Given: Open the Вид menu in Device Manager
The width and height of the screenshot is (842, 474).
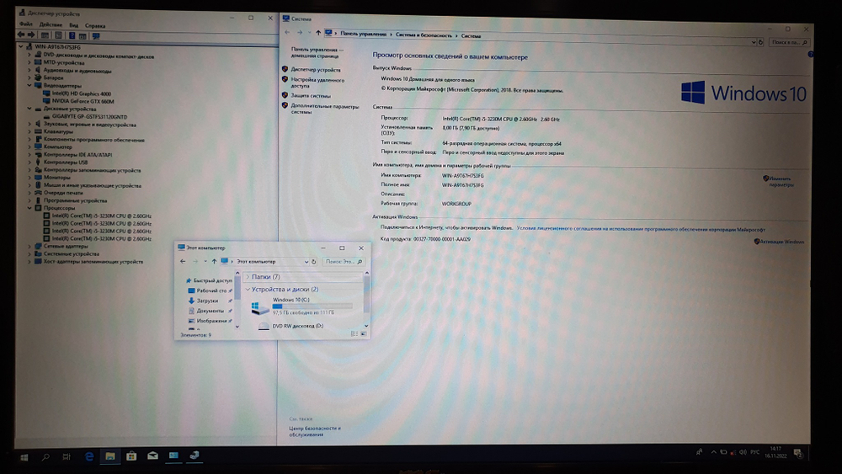Looking at the screenshot, I should pyautogui.click(x=74, y=25).
